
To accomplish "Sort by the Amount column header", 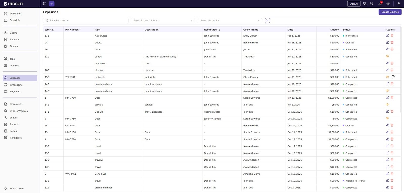I will click(334, 30).
